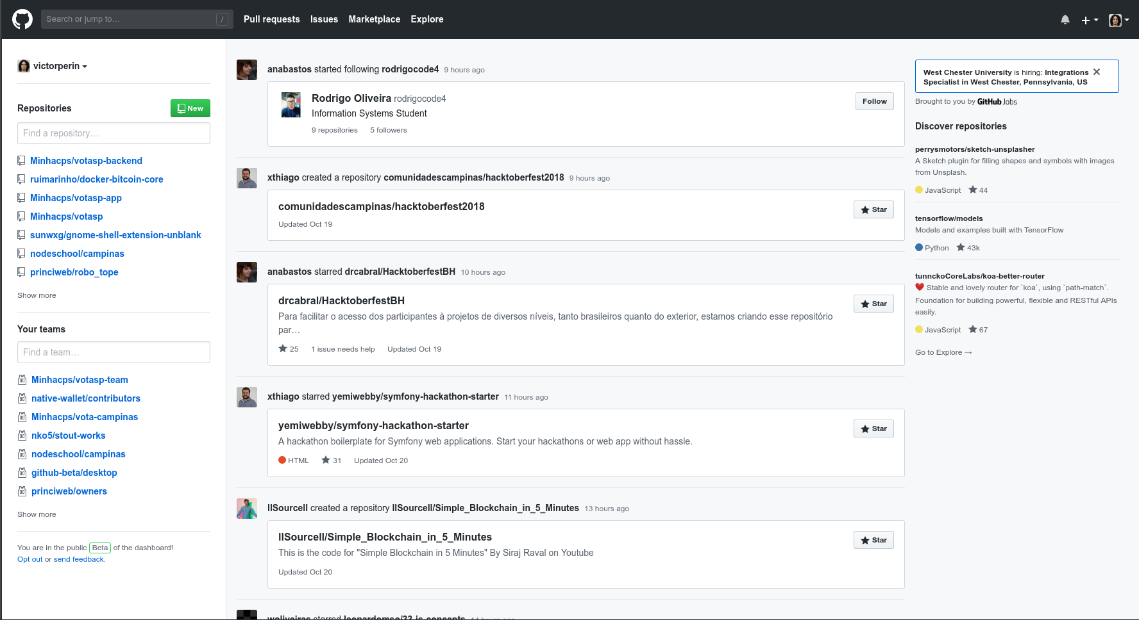Star comunidadescampinas/hacktoberfest2018
The image size is (1139, 620).
[873, 209]
